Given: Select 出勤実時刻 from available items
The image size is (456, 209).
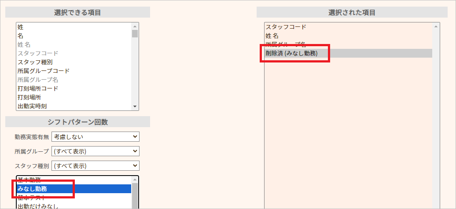Looking at the screenshot, I should click(x=32, y=106).
